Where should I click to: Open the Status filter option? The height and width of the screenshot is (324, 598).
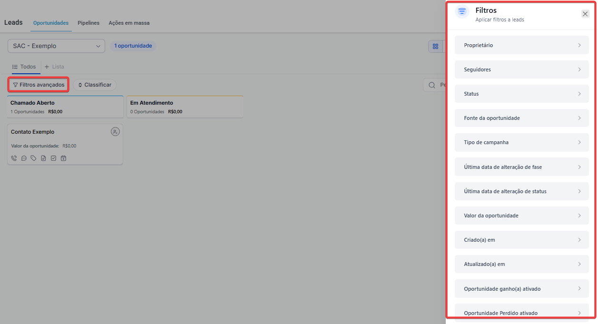522,94
